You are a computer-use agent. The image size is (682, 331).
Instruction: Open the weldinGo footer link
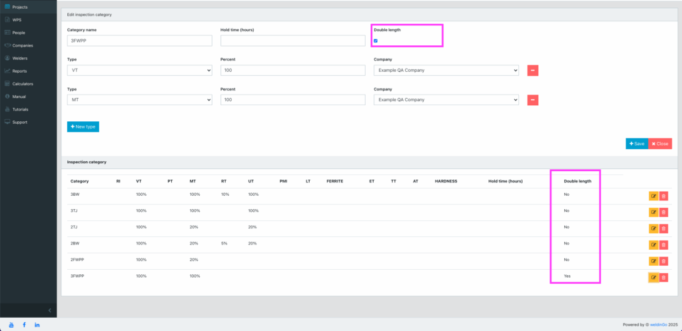coord(659,324)
